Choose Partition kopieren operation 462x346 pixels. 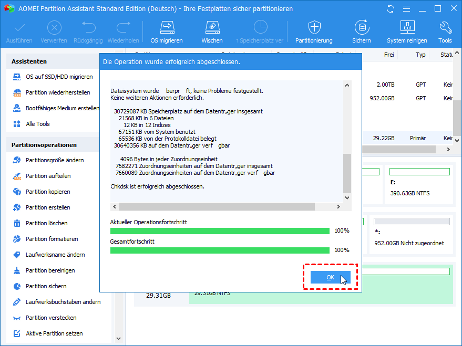(42, 192)
